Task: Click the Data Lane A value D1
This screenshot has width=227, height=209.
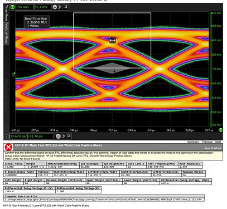Action: pyautogui.click(x=136, y=167)
